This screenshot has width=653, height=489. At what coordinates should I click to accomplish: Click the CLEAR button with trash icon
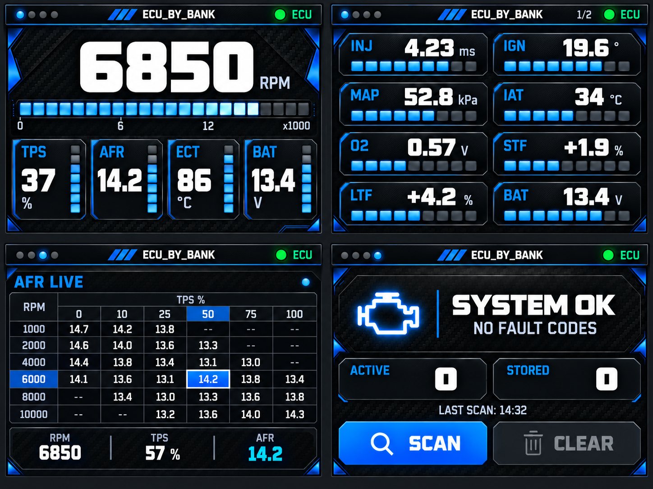[567, 443]
